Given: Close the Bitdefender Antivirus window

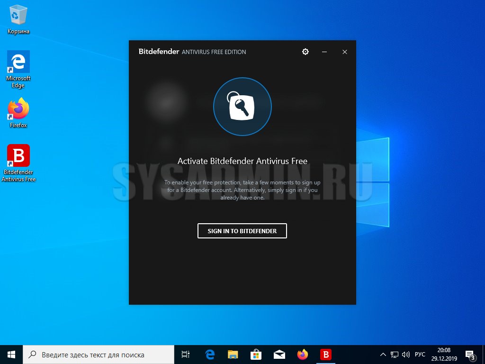Looking at the screenshot, I should pyautogui.click(x=345, y=52).
